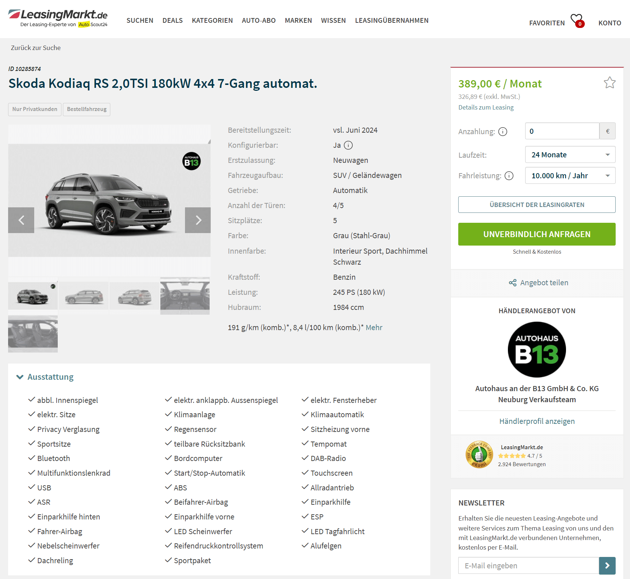Save offer with the star icon
This screenshot has width=630, height=579.
(609, 83)
